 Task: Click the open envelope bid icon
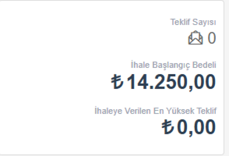195,39
